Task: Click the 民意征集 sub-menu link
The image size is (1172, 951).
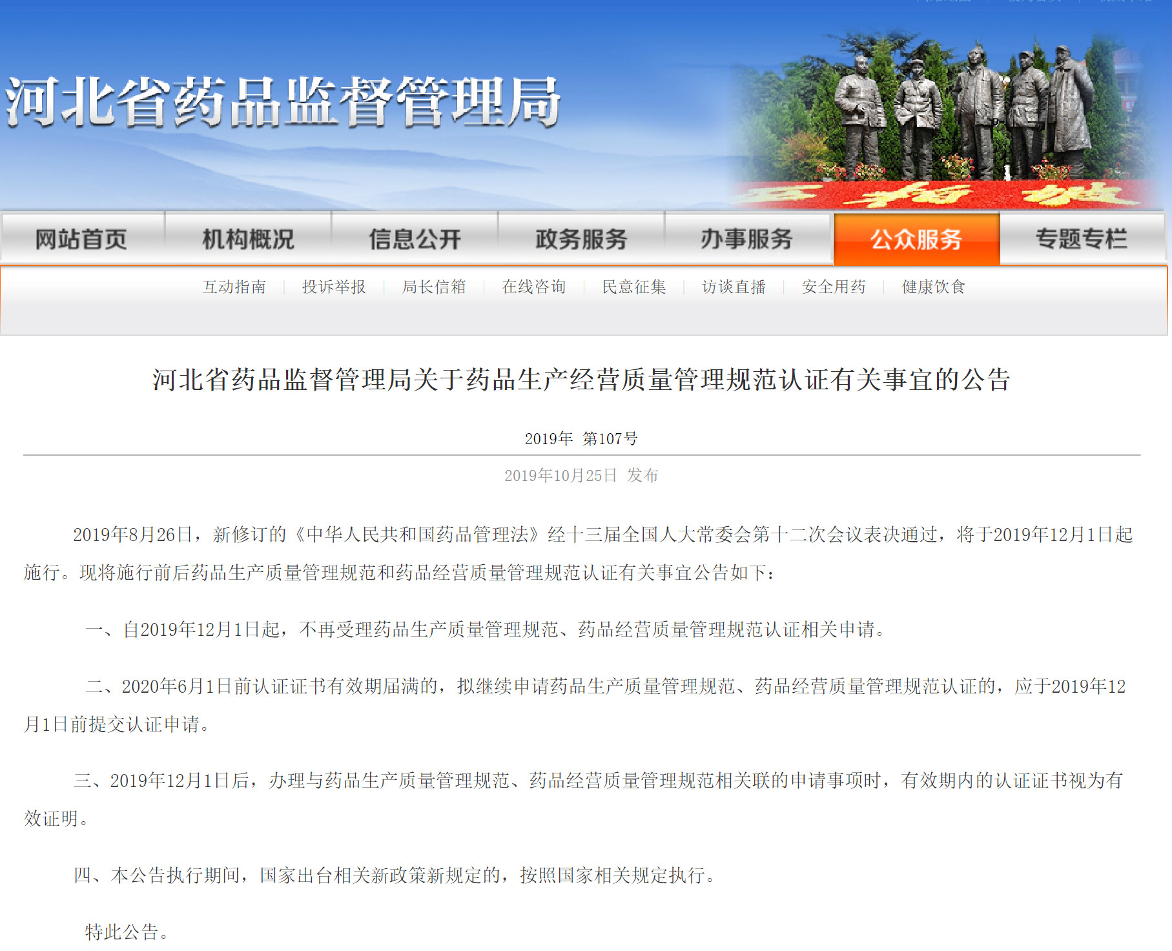Action: (634, 287)
